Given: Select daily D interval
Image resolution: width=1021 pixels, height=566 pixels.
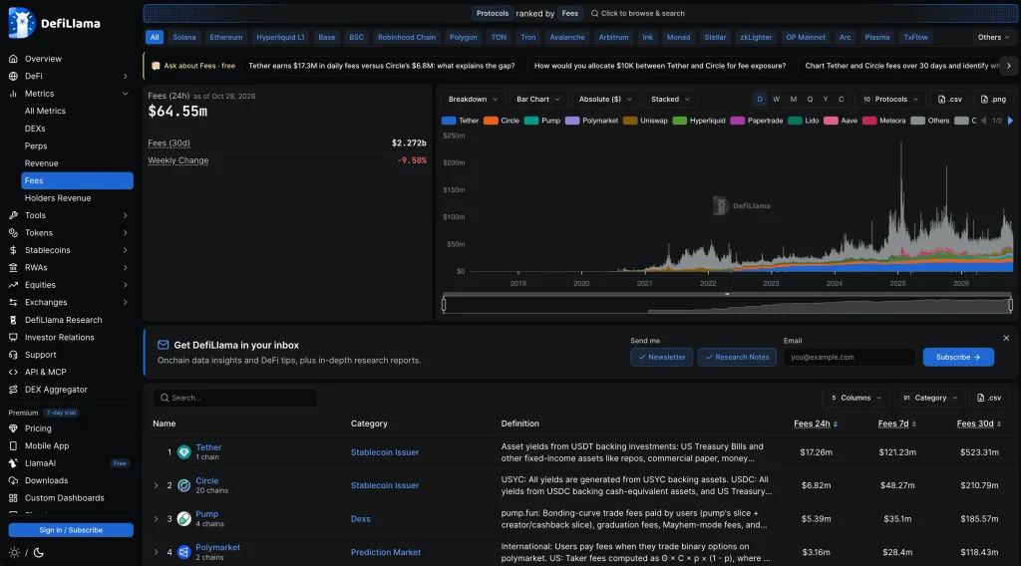Looking at the screenshot, I should point(759,99).
